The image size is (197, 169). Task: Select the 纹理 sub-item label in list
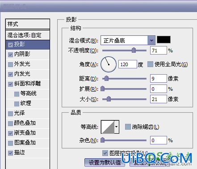(x=26, y=103)
